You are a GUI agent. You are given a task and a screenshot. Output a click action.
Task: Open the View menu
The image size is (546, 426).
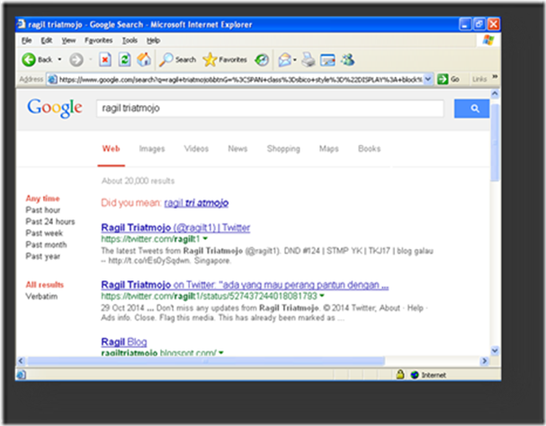click(x=68, y=40)
